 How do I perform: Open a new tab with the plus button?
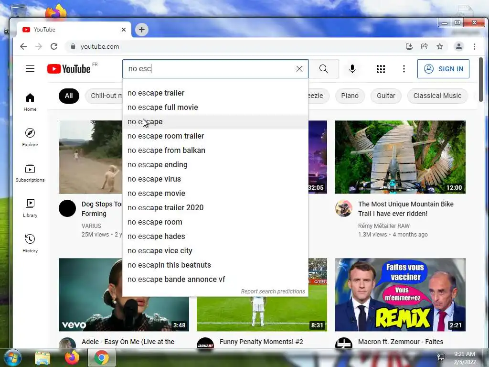(141, 30)
